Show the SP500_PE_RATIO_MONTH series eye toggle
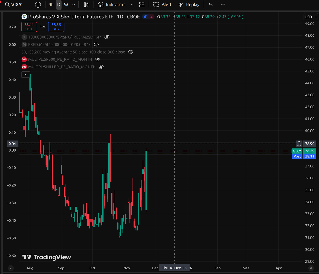This screenshot has width=319, height=274. (98, 59)
